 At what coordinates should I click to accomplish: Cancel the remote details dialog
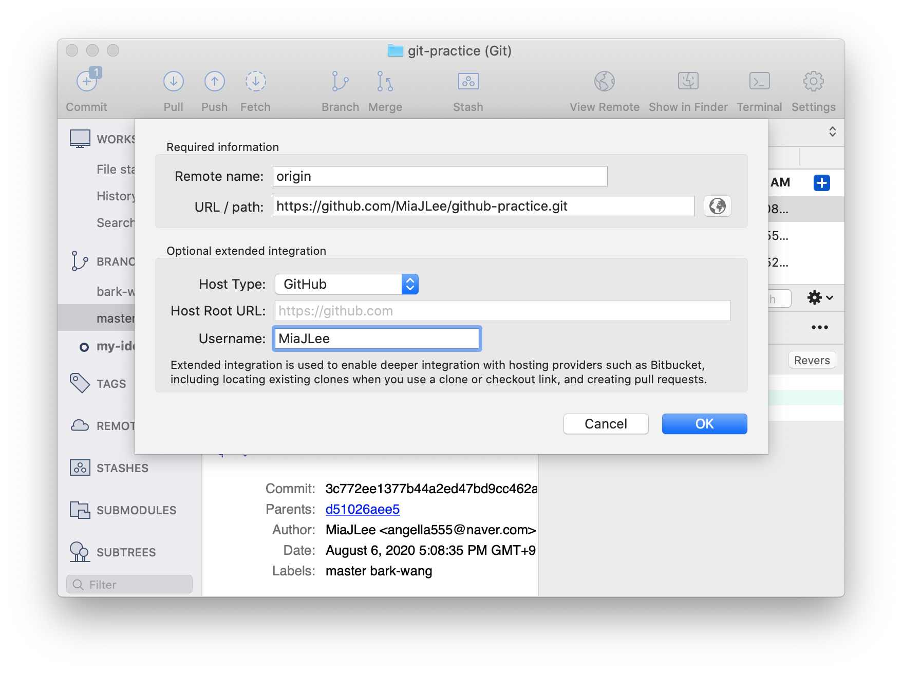point(606,424)
